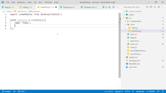Click src in the breadcrumb path
The width and height of the screenshot is (166, 93).
pyautogui.click(x=3, y=11)
